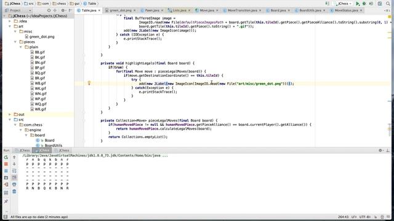The height and width of the screenshot is (221, 394).
Task: Switch to Lists.java tab
Action: click(179, 10)
